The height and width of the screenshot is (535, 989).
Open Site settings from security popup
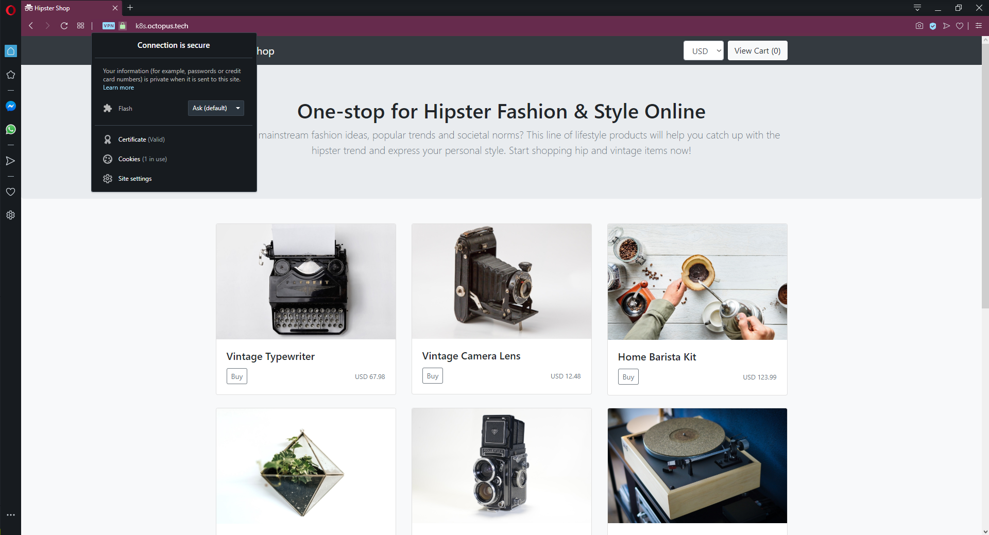tap(134, 179)
